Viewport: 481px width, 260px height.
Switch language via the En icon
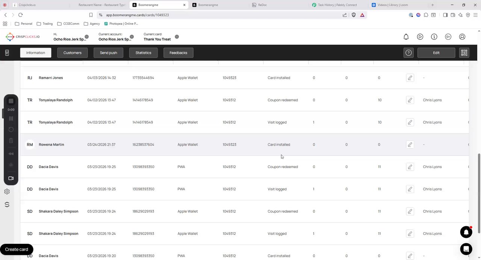click(x=448, y=37)
